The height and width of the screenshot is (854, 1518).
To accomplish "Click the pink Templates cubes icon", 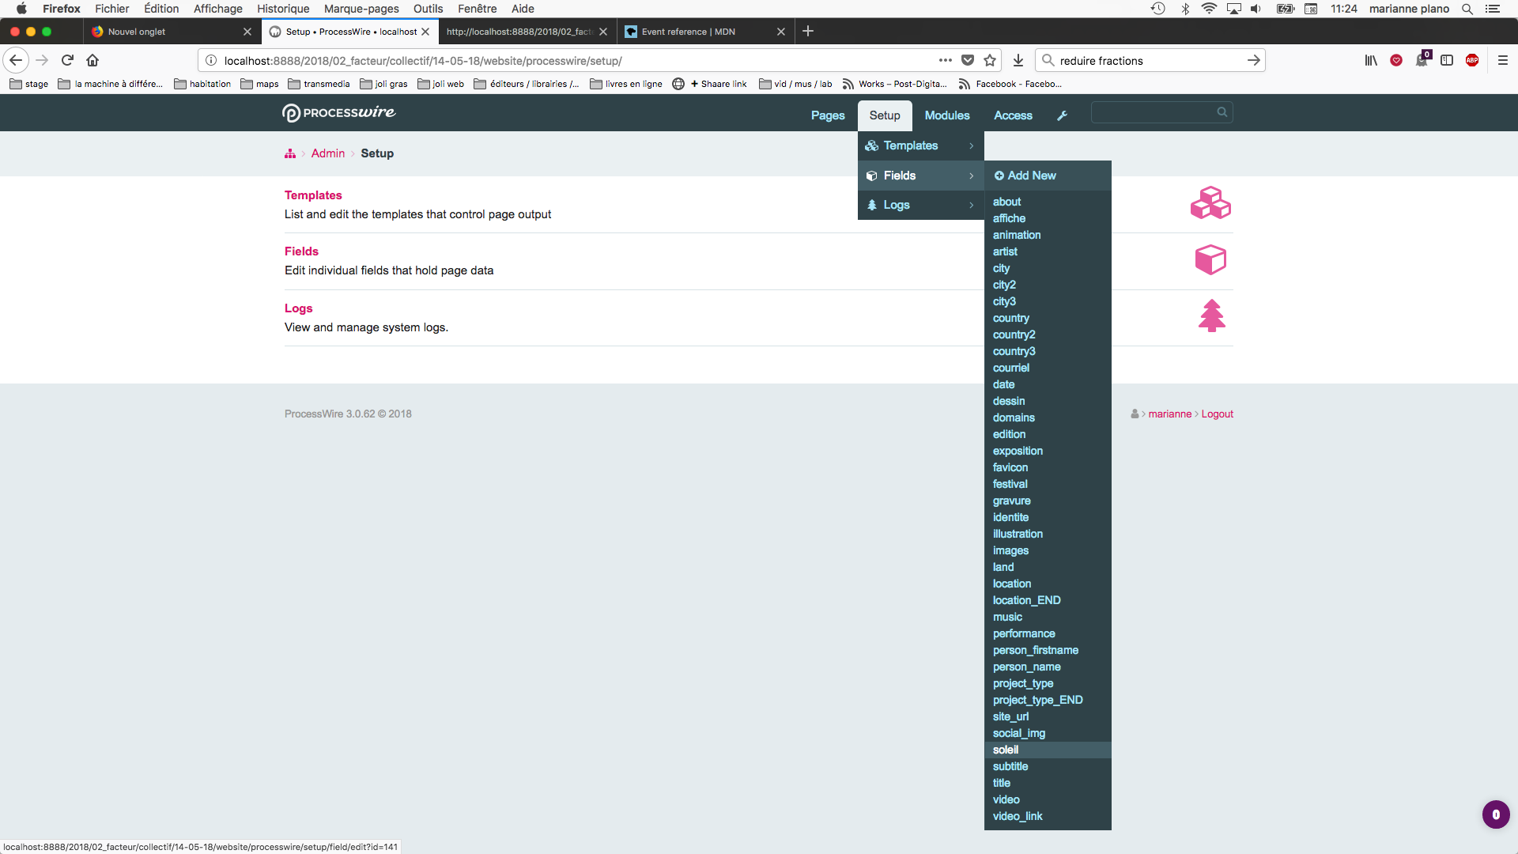I will (x=1210, y=203).
